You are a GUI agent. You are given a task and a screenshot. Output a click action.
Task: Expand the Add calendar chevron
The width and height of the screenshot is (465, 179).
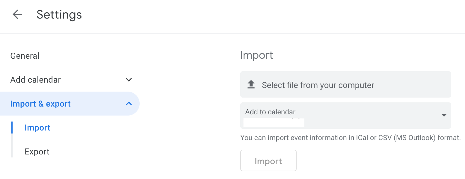pyautogui.click(x=129, y=80)
